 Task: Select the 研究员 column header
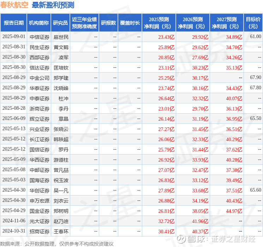click(60, 23)
